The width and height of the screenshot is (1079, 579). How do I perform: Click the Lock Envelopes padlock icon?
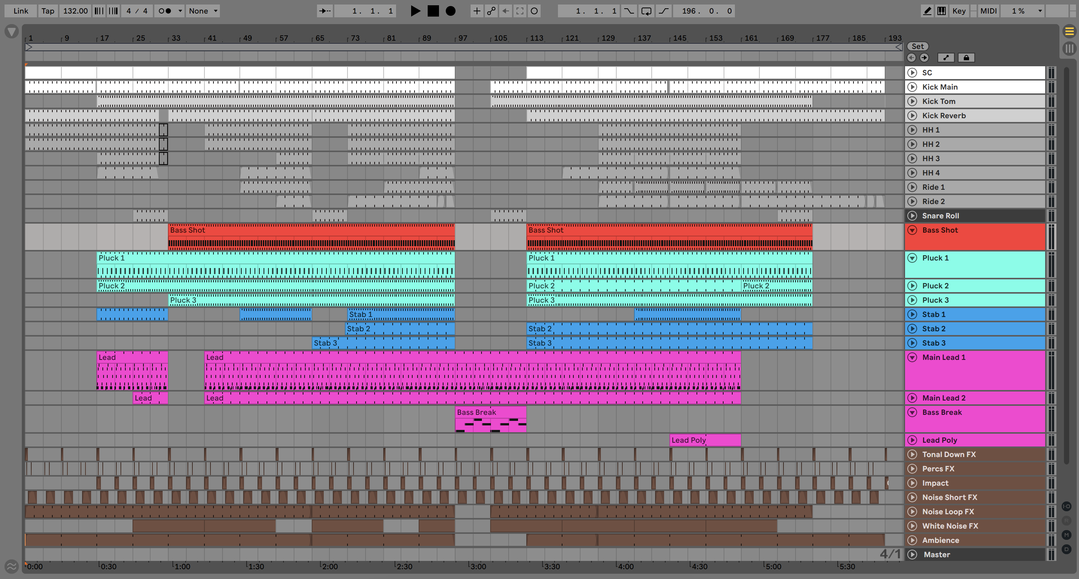(x=966, y=58)
